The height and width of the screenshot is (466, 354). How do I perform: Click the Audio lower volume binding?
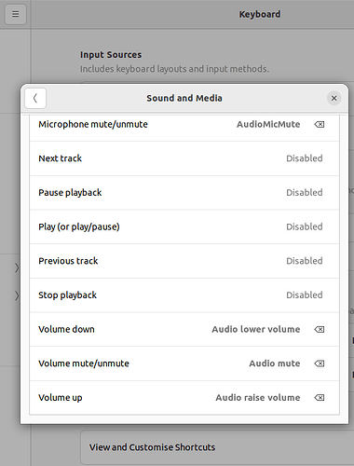click(256, 329)
